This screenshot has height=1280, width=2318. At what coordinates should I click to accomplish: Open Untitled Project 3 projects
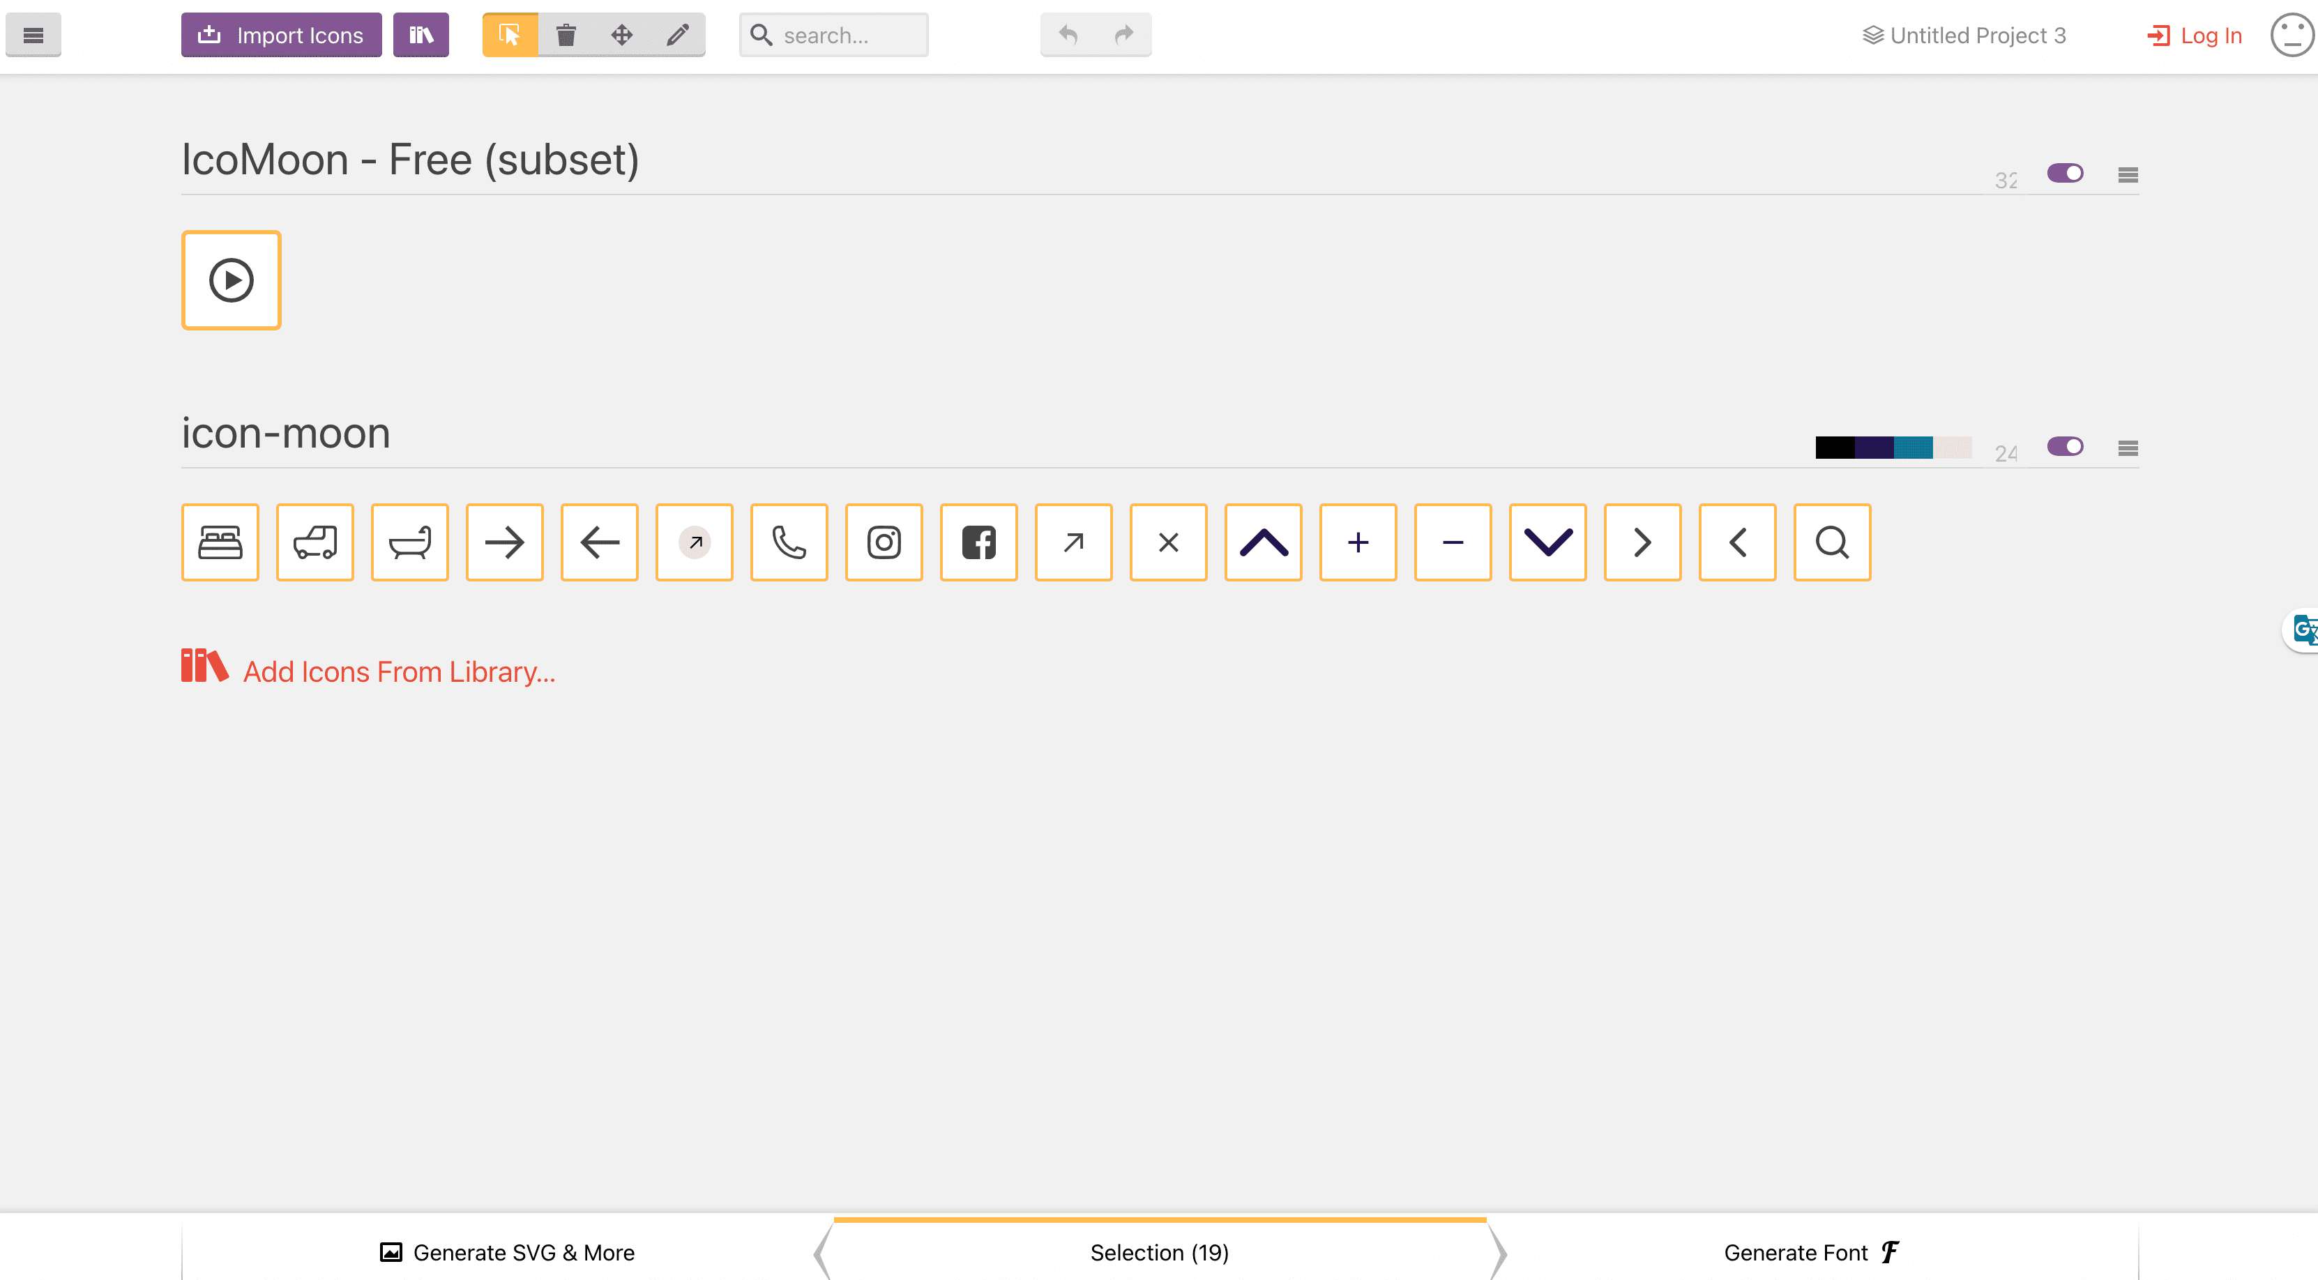click(1964, 35)
